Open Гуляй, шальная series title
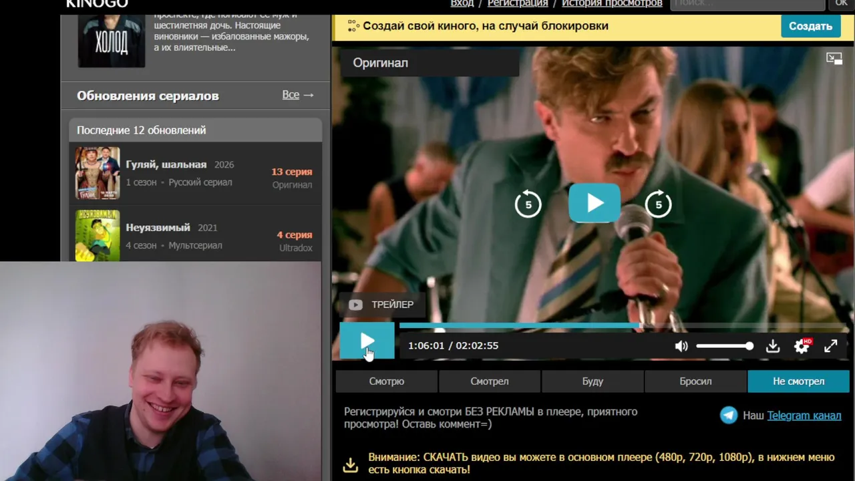This screenshot has height=481, width=855. click(x=166, y=164)
